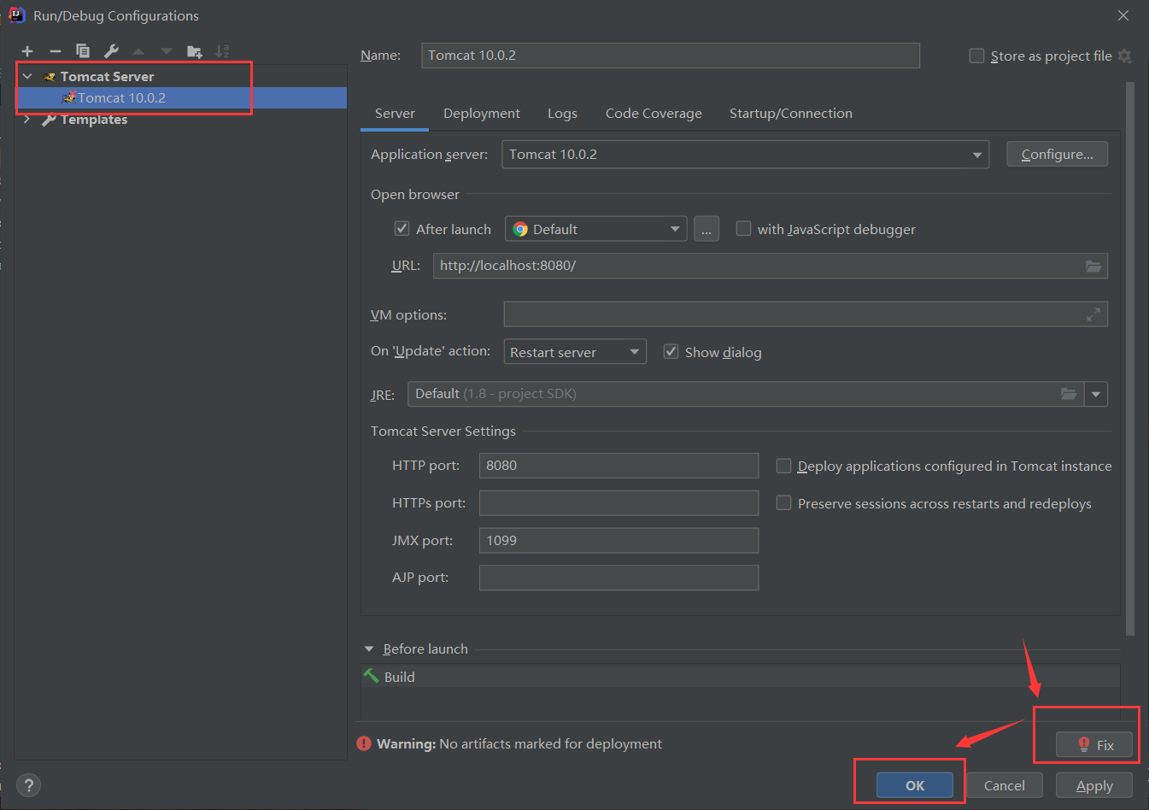Close the Run/Debug Configurations dialog
Viewport: 1149px width, 810px height.
coord(1123,15)
